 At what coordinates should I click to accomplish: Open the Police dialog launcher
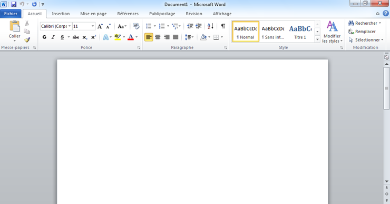coord(139,48)
